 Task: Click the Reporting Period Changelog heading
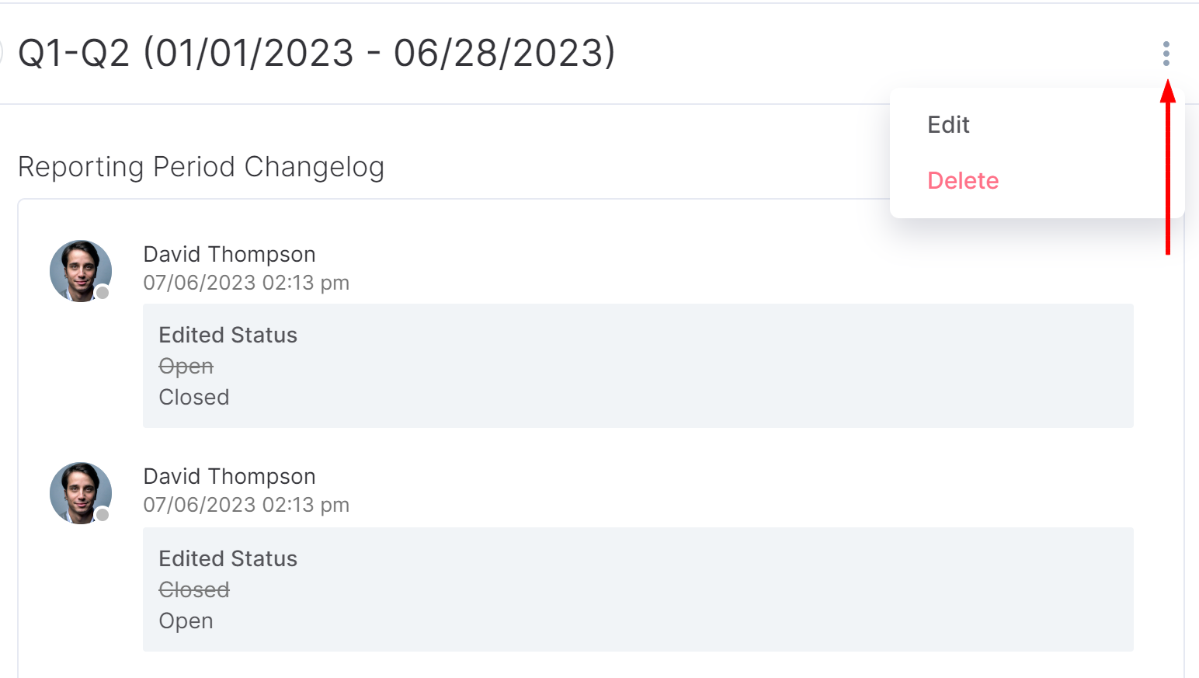[x=201, y=168]
